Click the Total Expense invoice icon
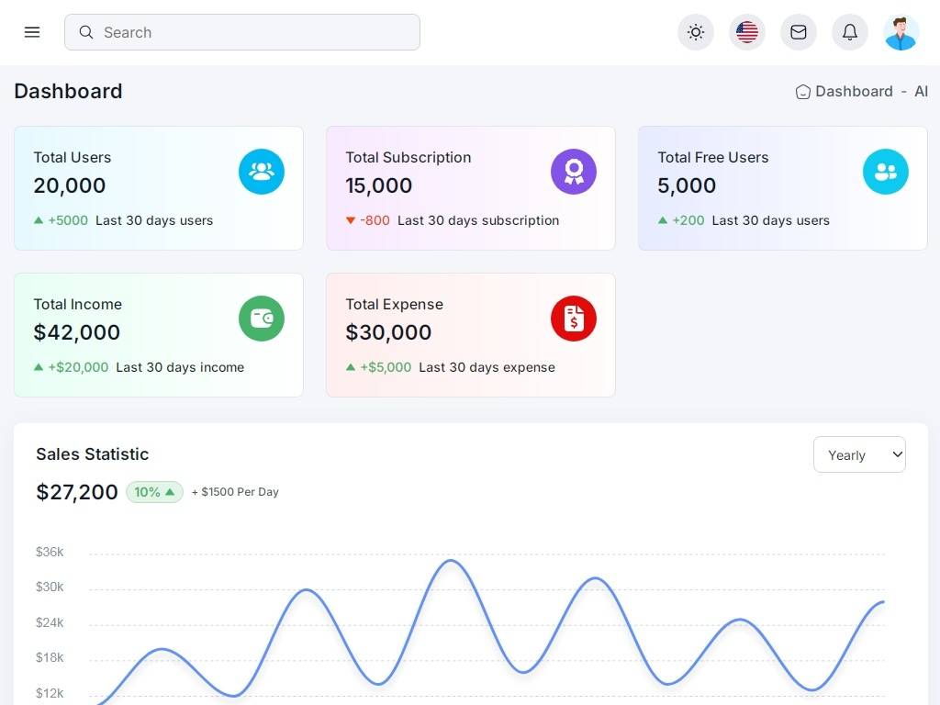This screenshot has width=940, height=705. point(574,319)
